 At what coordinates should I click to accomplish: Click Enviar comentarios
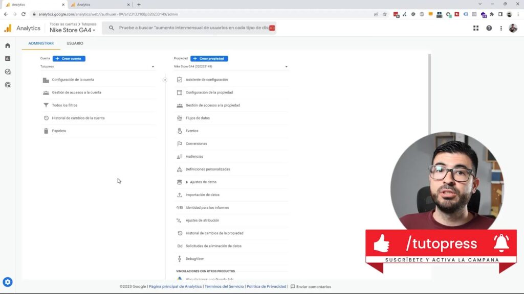(311, 287)
